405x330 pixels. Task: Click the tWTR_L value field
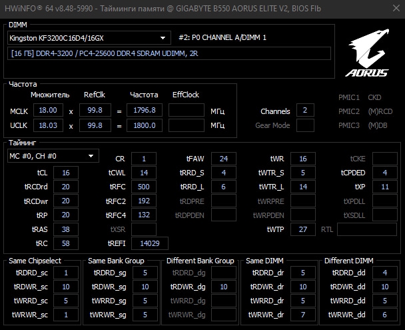tap(303, 187)
